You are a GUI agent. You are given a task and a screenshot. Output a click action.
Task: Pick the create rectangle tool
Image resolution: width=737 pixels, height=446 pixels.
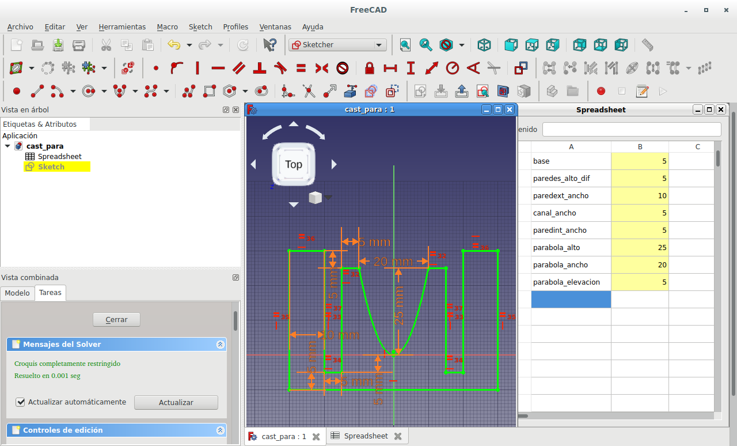(x=210, y=91)
